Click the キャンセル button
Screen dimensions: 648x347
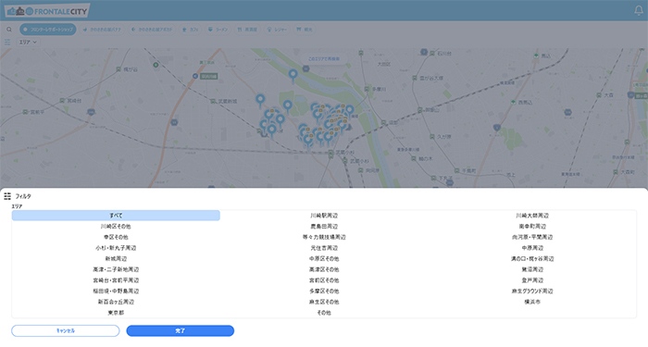pyautogui.click(x=66, y=331)
